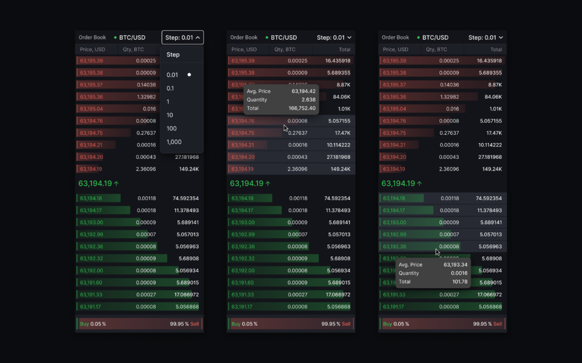This screenshot has width=582, height=363.
Task: Click bid price 63,192.00 in middle order book
Action: pyautogui.click(x=243, y=271)
